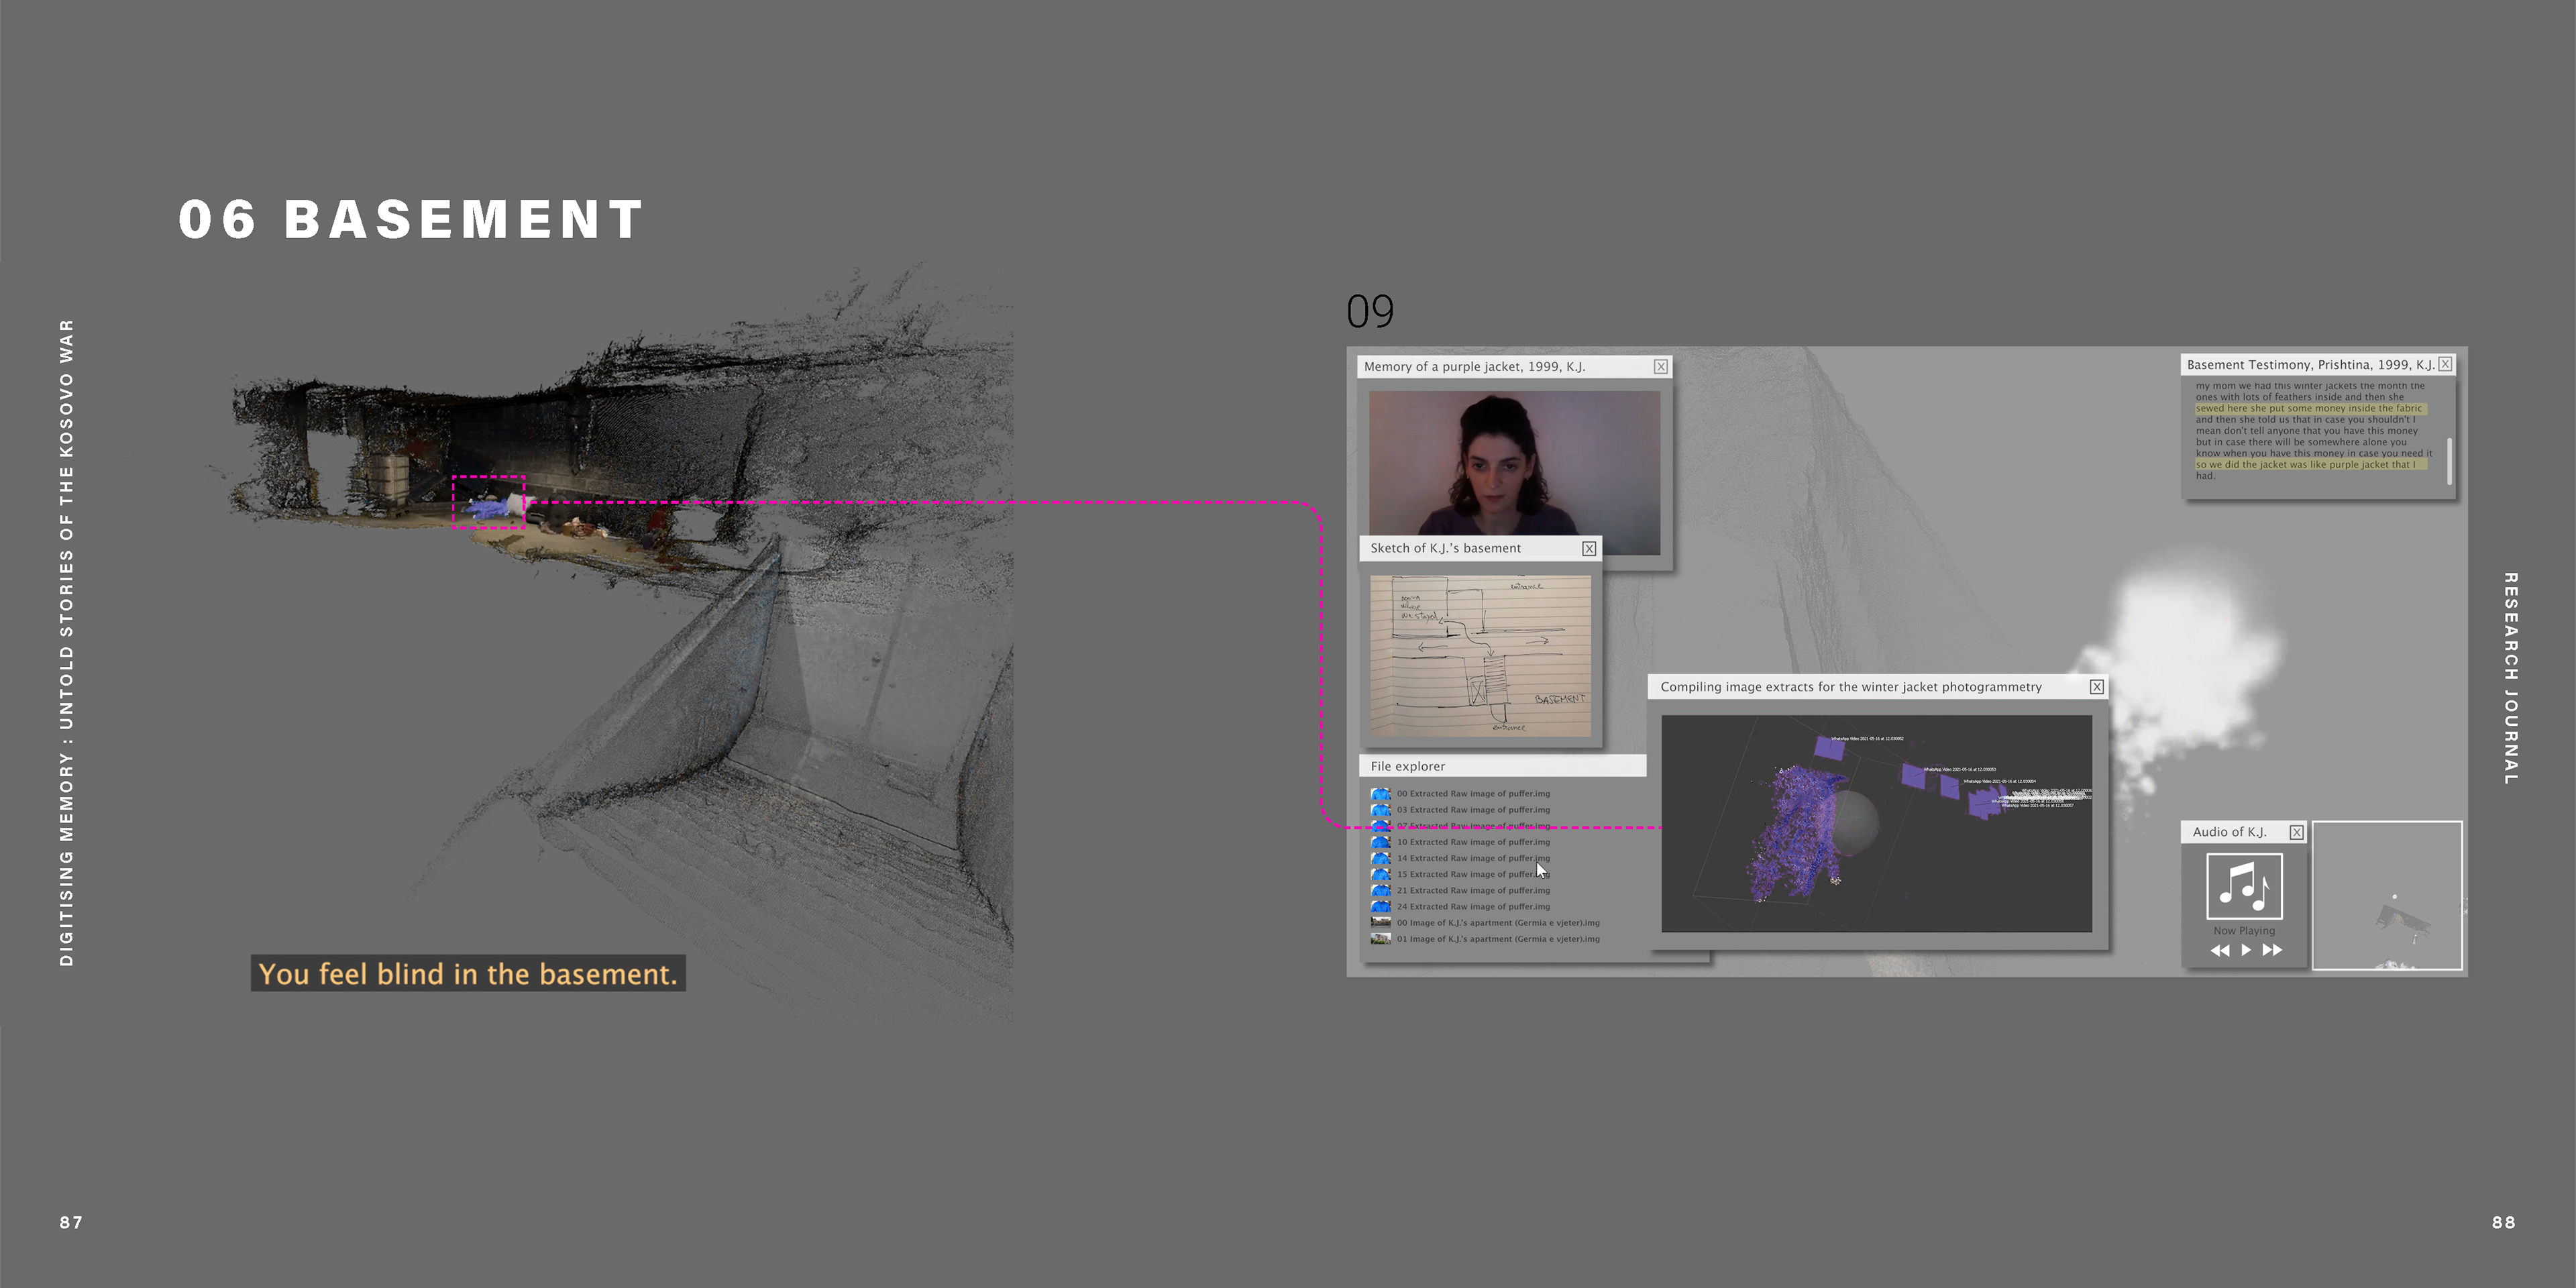Viewport: 2576px width, 1288px height.
Task: Close the Memory of a purple jacket window
Action: tap(1660, 367)
